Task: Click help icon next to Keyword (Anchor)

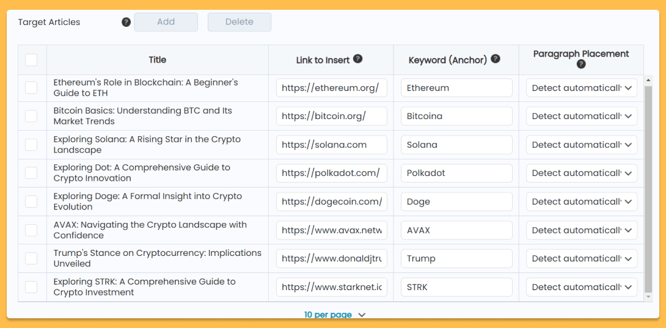Action: point(496,59)
